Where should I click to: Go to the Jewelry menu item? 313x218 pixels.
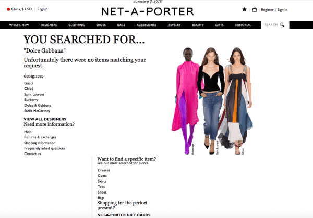(174, 25)
